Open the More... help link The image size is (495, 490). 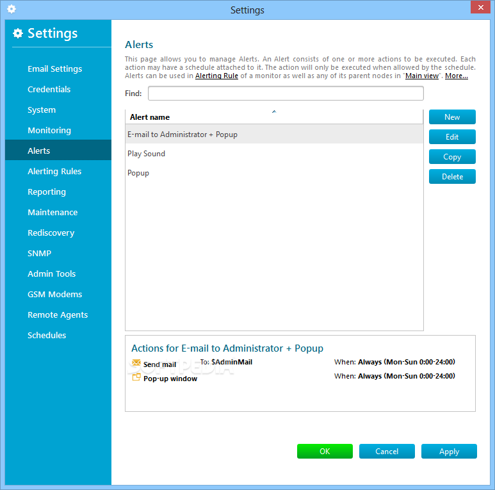(456, 76)
